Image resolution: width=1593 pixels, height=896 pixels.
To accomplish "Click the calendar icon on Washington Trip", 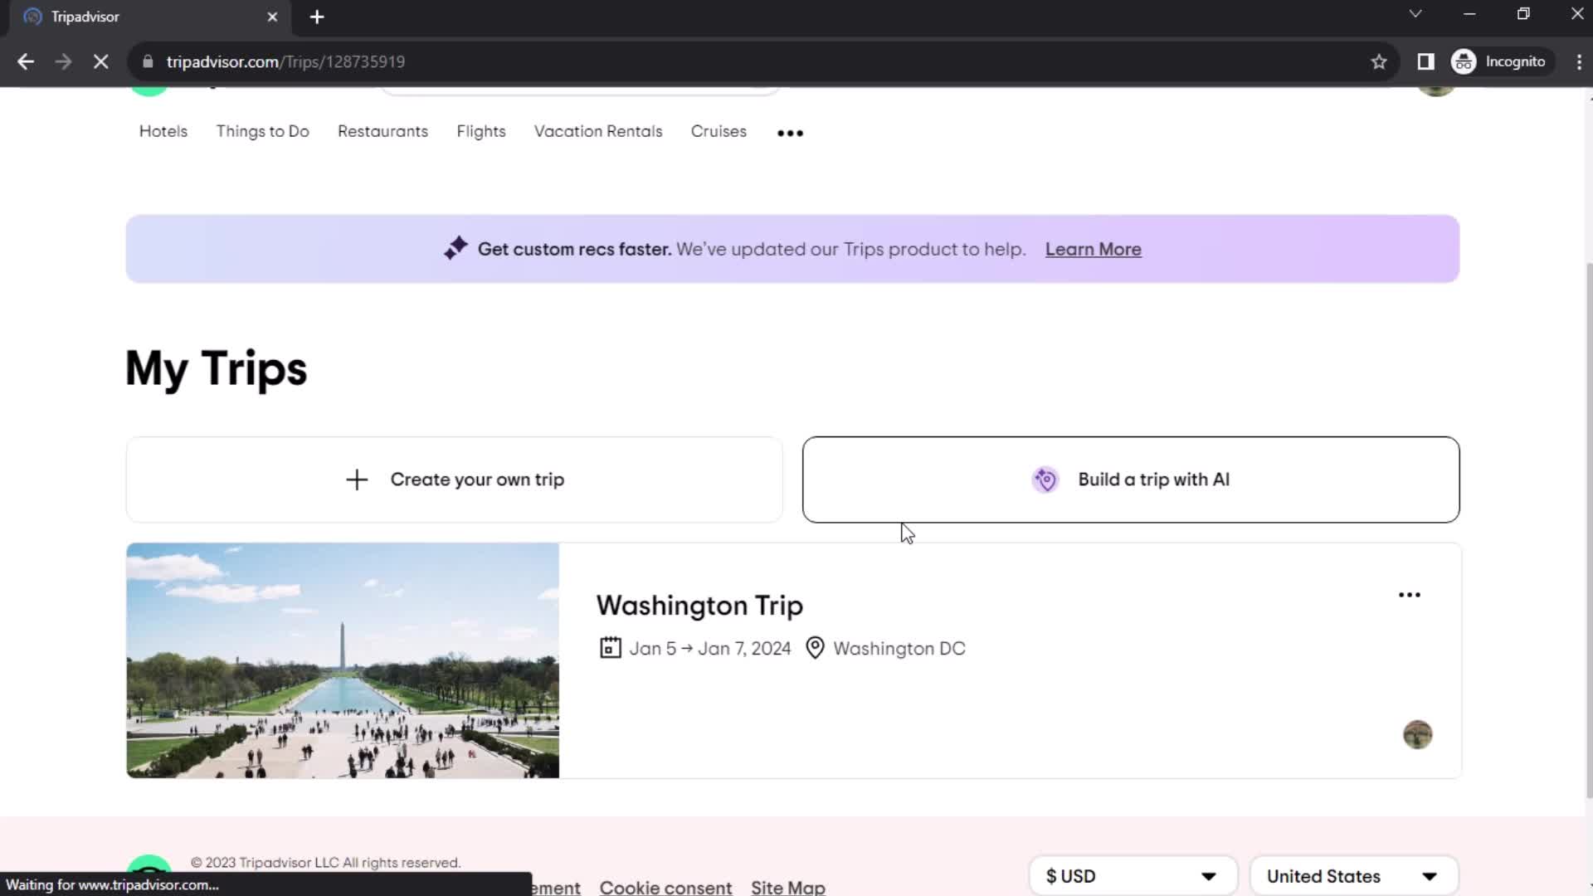I will (x=611, y=648).
